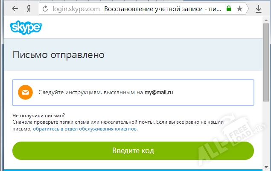Open Yandex home via the Я icon
271x171 pixels.
29,9
